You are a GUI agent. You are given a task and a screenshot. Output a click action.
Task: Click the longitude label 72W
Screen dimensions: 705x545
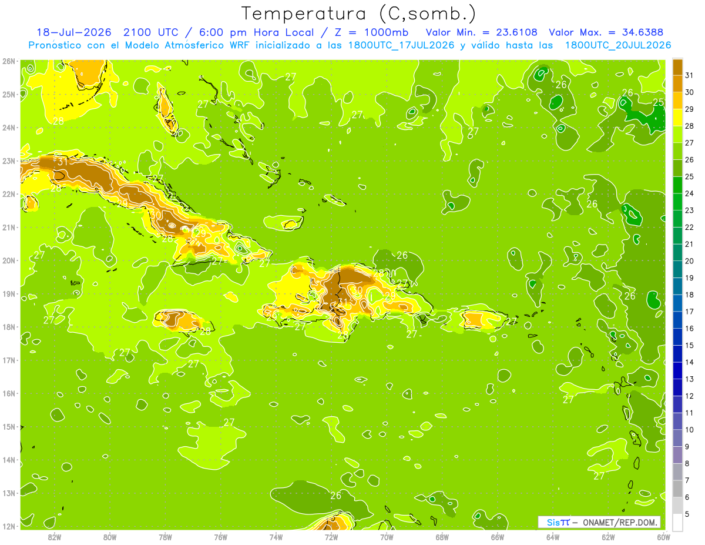331,537
